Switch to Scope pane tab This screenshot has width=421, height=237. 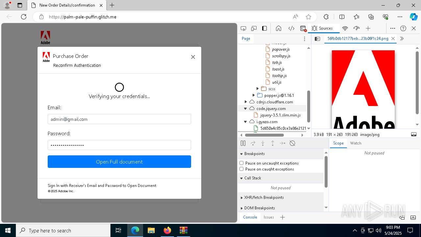(338, 143)
